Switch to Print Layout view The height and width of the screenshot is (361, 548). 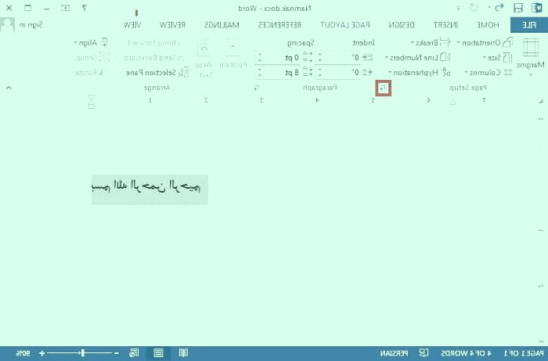[158, 353]
